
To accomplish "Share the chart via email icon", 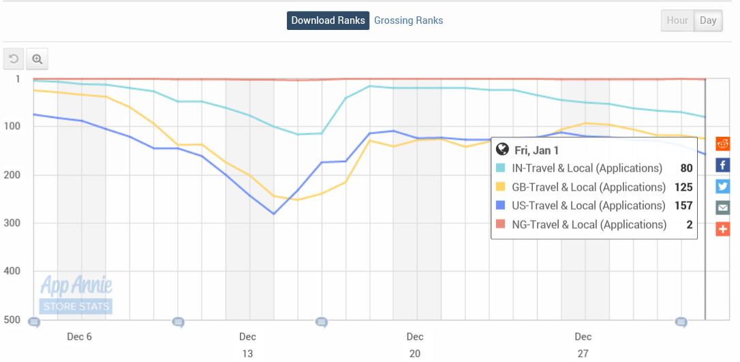I will point(723,208).
